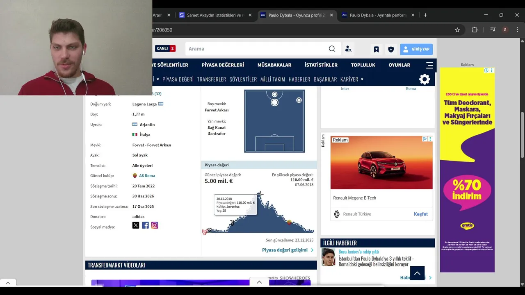This screenshot has width=525, height=295.
Task: Open the Instagram social media icon
Action: (x=155, y=225)
